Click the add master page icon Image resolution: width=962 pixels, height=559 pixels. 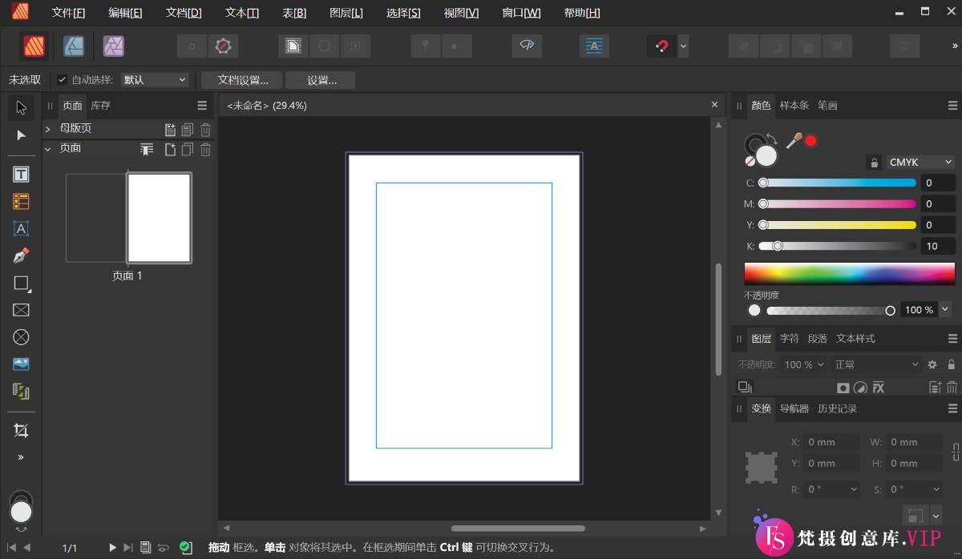point(169,129)
